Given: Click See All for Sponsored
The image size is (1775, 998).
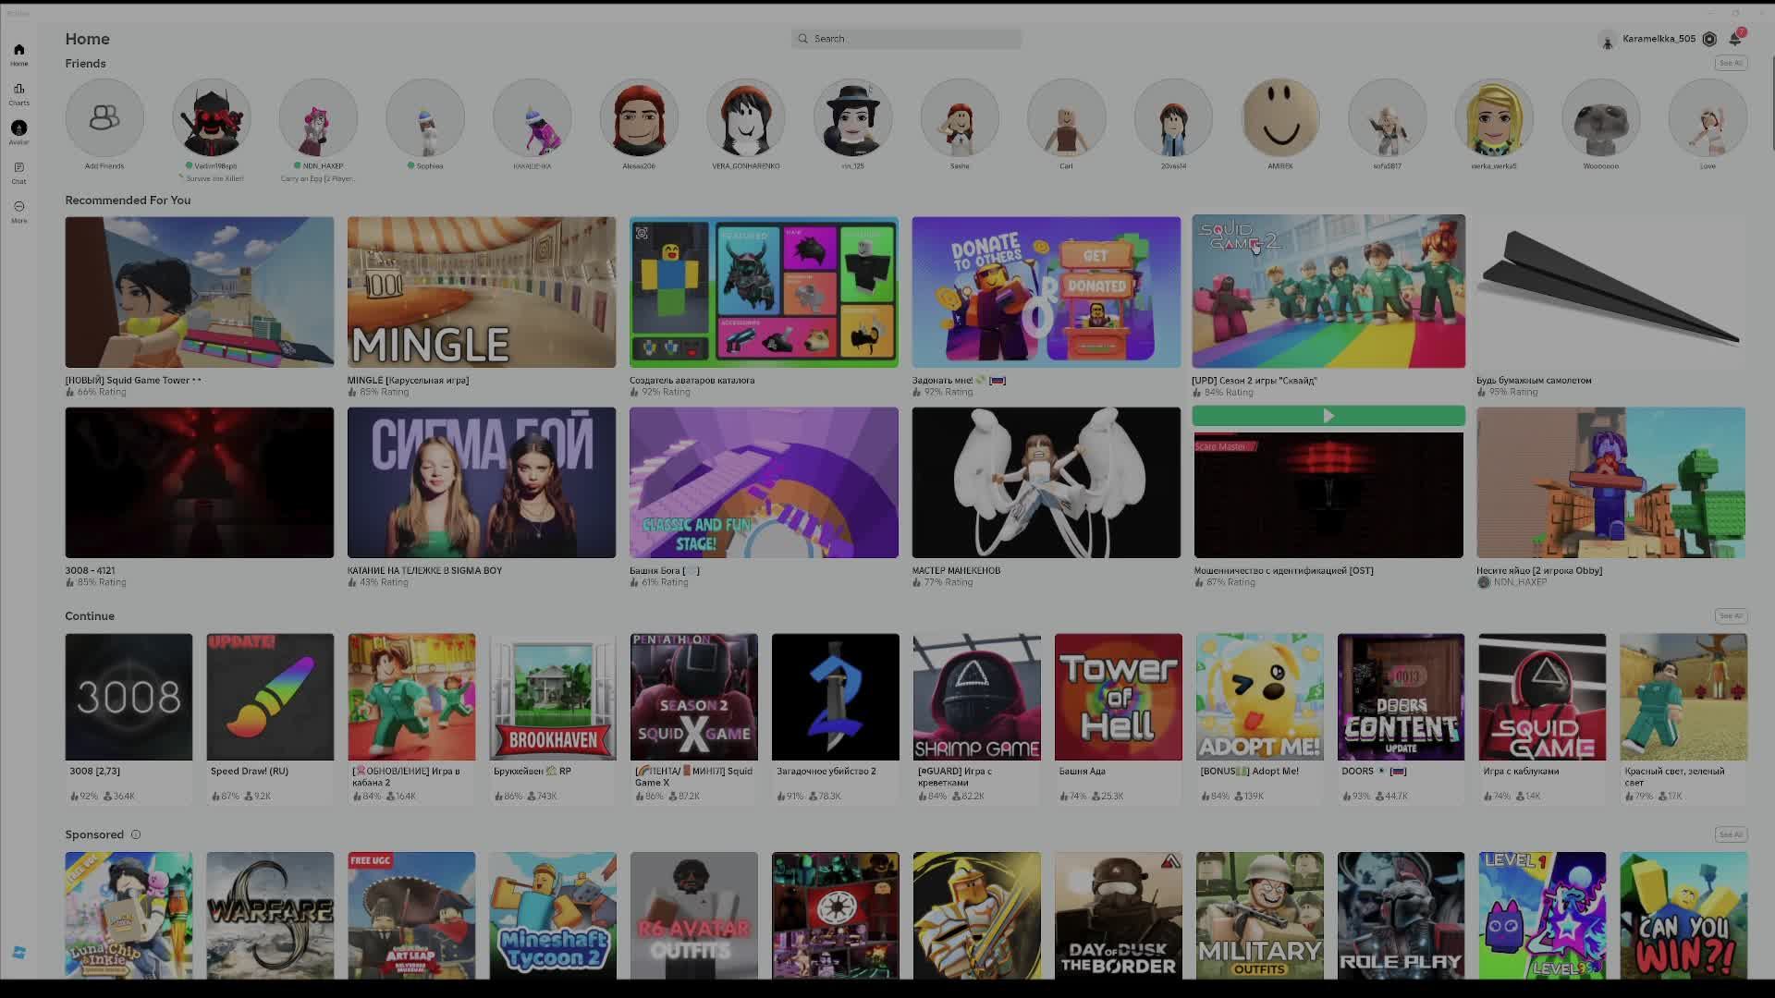Looking at the screenshot, I should [x=1731, y=834].
